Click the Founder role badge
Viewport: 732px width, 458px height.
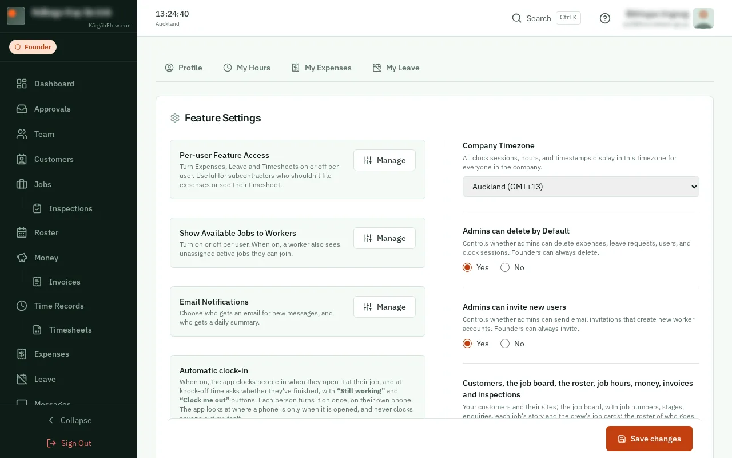point(33,47)
